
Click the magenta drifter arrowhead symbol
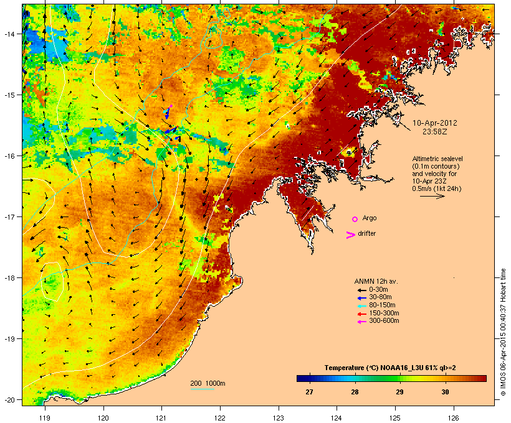point(351,235)
